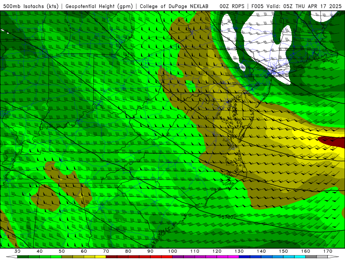Select the cyan 155-160 kt legend swatch
The height and width of the screenshot is (259, 345).
(x=300, y=256)
